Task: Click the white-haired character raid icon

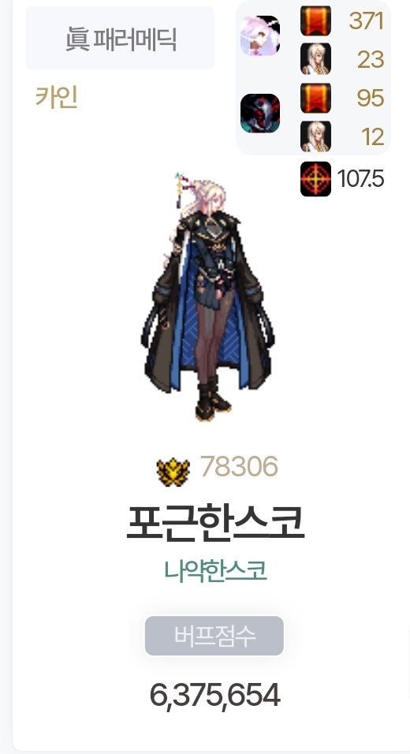Action: pyautogui.click(x=260, y=35)
